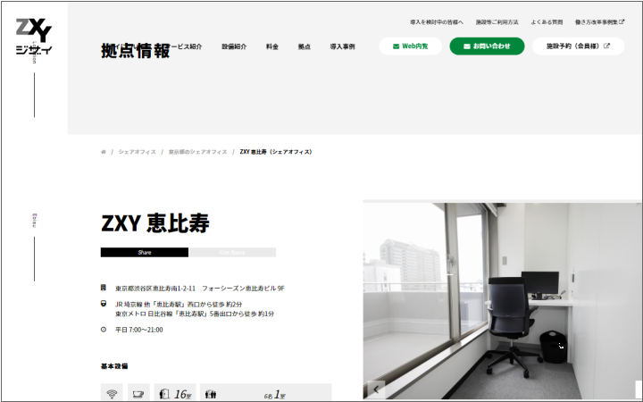Image resolution: width=643 pixels, height=402 pixels.
Task: Click the building icon beside the address
Action: click(104, 288)
